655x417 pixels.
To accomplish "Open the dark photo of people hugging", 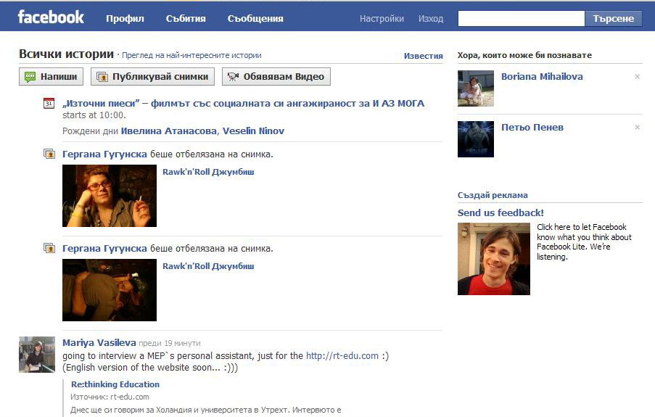I will pos(110,290).
